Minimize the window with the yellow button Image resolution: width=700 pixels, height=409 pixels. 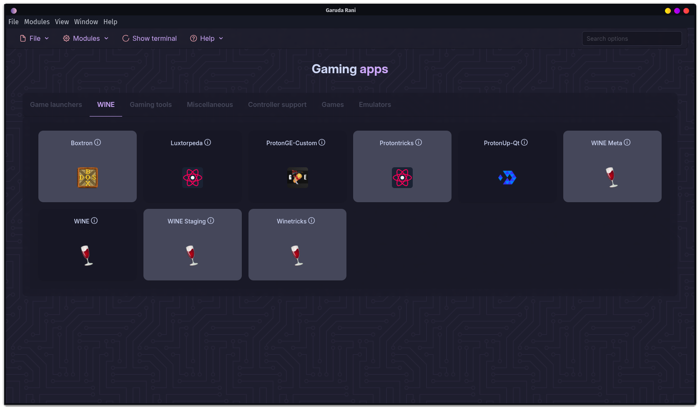pos(668,11)
